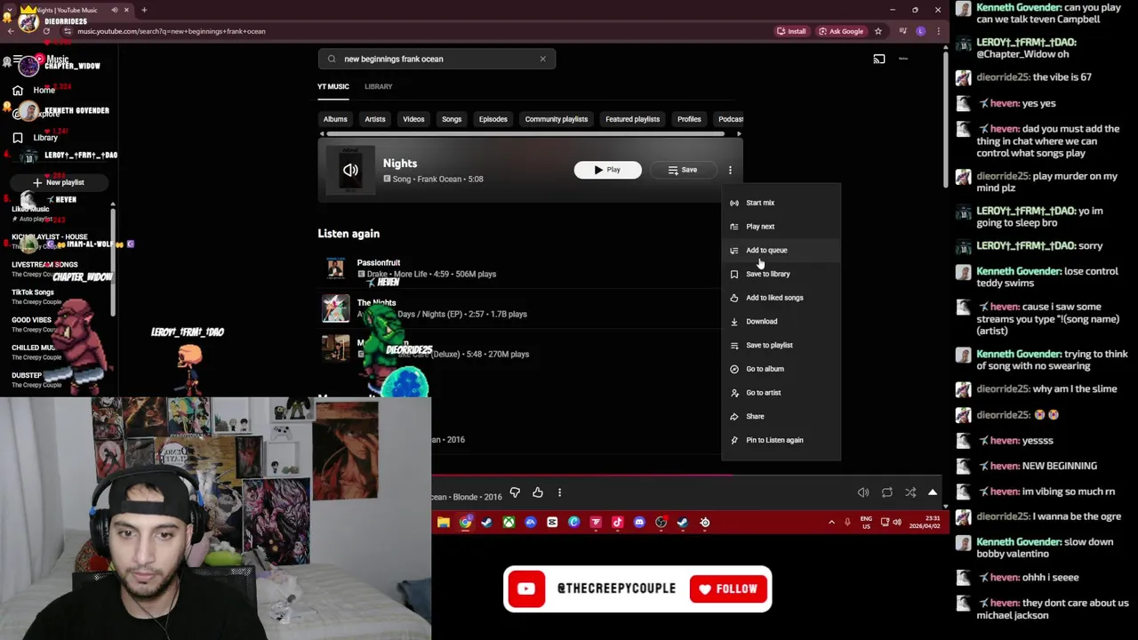This screenshot has height=640, width=1138.
Task: Click the filter chips horizontal scrollbar
Action: (x=526, y=134)
